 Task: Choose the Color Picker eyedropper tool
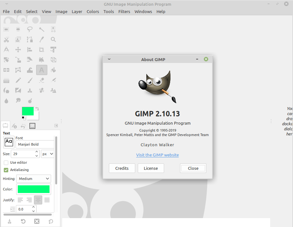[x=42, y=39]
